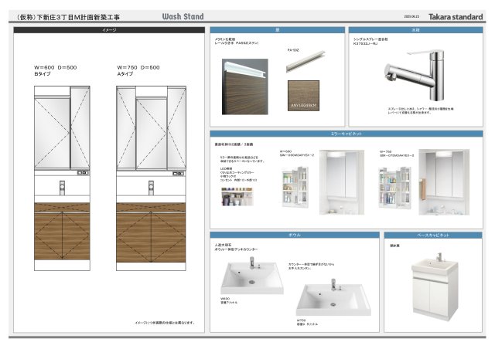
Task: Click the ミラーキャビネット section header
Action: pos(345,134)
